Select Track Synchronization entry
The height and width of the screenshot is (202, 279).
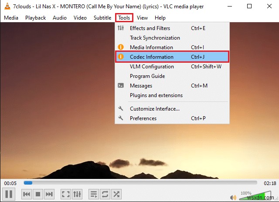coord(172,38)
